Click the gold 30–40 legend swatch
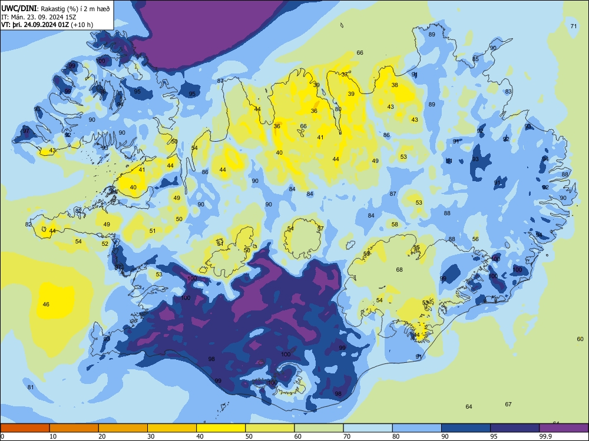Screen dimensions: 589x441 coord(172,428)
